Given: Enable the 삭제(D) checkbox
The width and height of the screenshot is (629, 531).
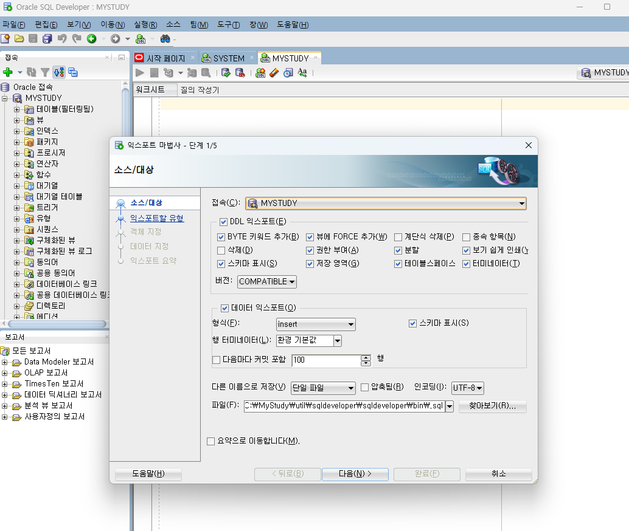Looking at the screenshot, I should (x=221, y=250).
